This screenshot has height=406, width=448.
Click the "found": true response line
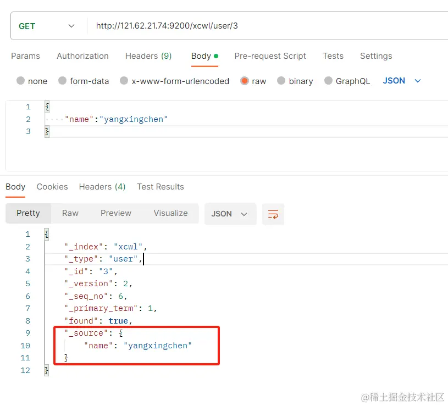(x=98, y=321)
